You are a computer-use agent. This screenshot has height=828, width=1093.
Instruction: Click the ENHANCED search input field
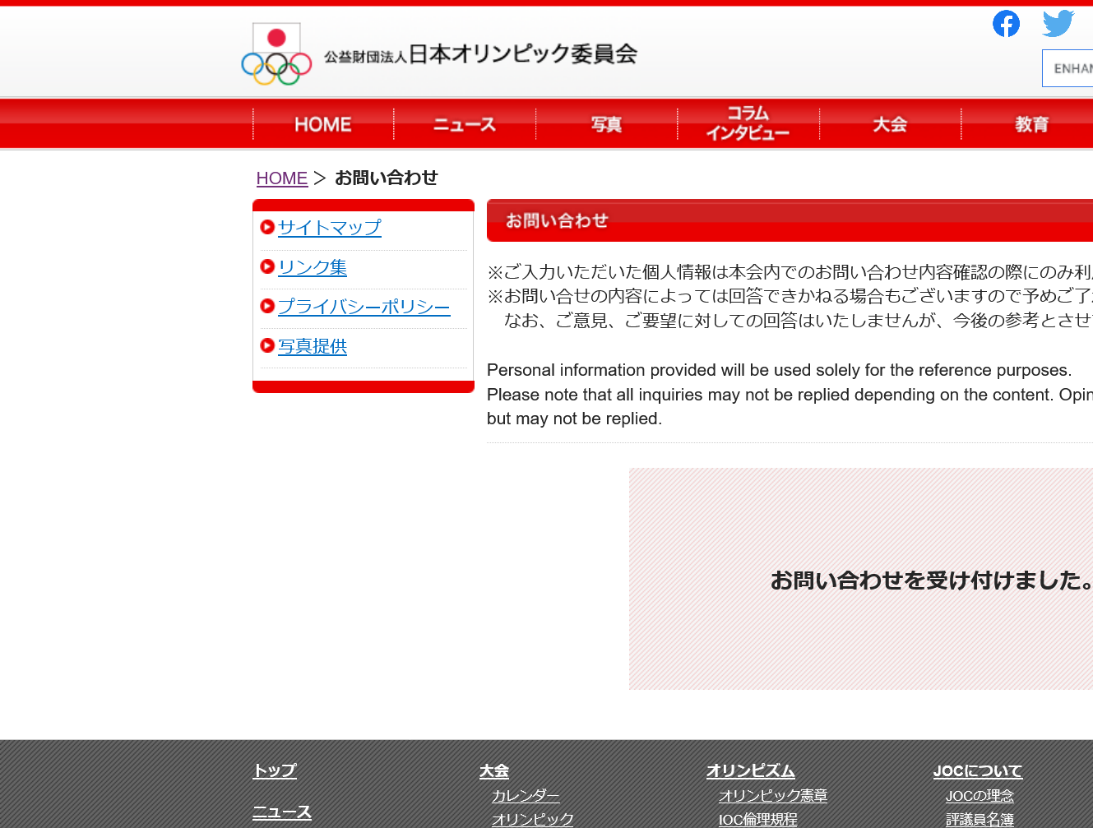pos(1068,68)
